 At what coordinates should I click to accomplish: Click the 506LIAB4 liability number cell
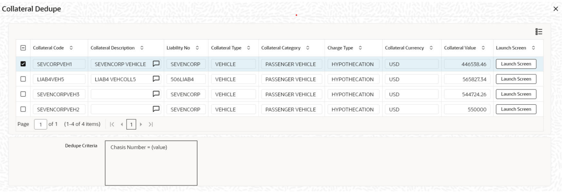point(186,79)
